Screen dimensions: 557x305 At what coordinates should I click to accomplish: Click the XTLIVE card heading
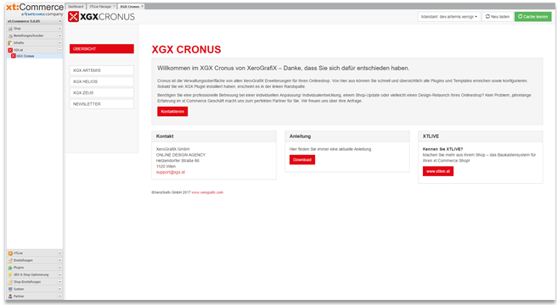coord(430,136)
